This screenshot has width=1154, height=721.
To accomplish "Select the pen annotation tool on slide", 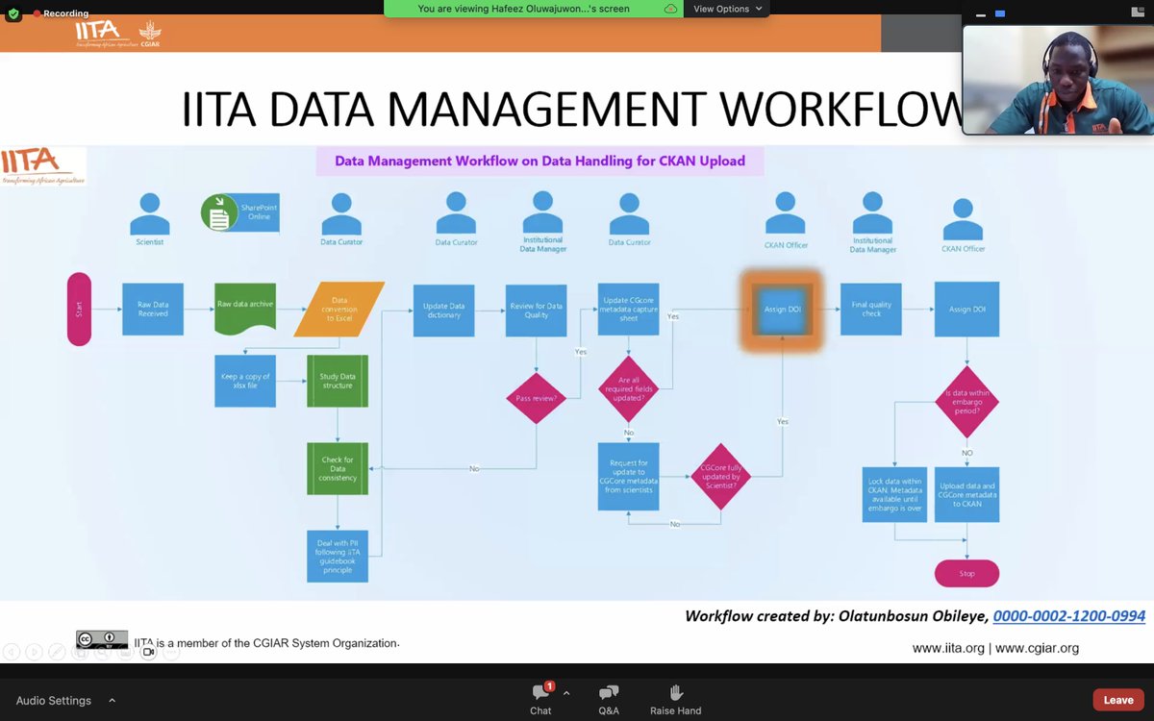I will pos(58,652).
